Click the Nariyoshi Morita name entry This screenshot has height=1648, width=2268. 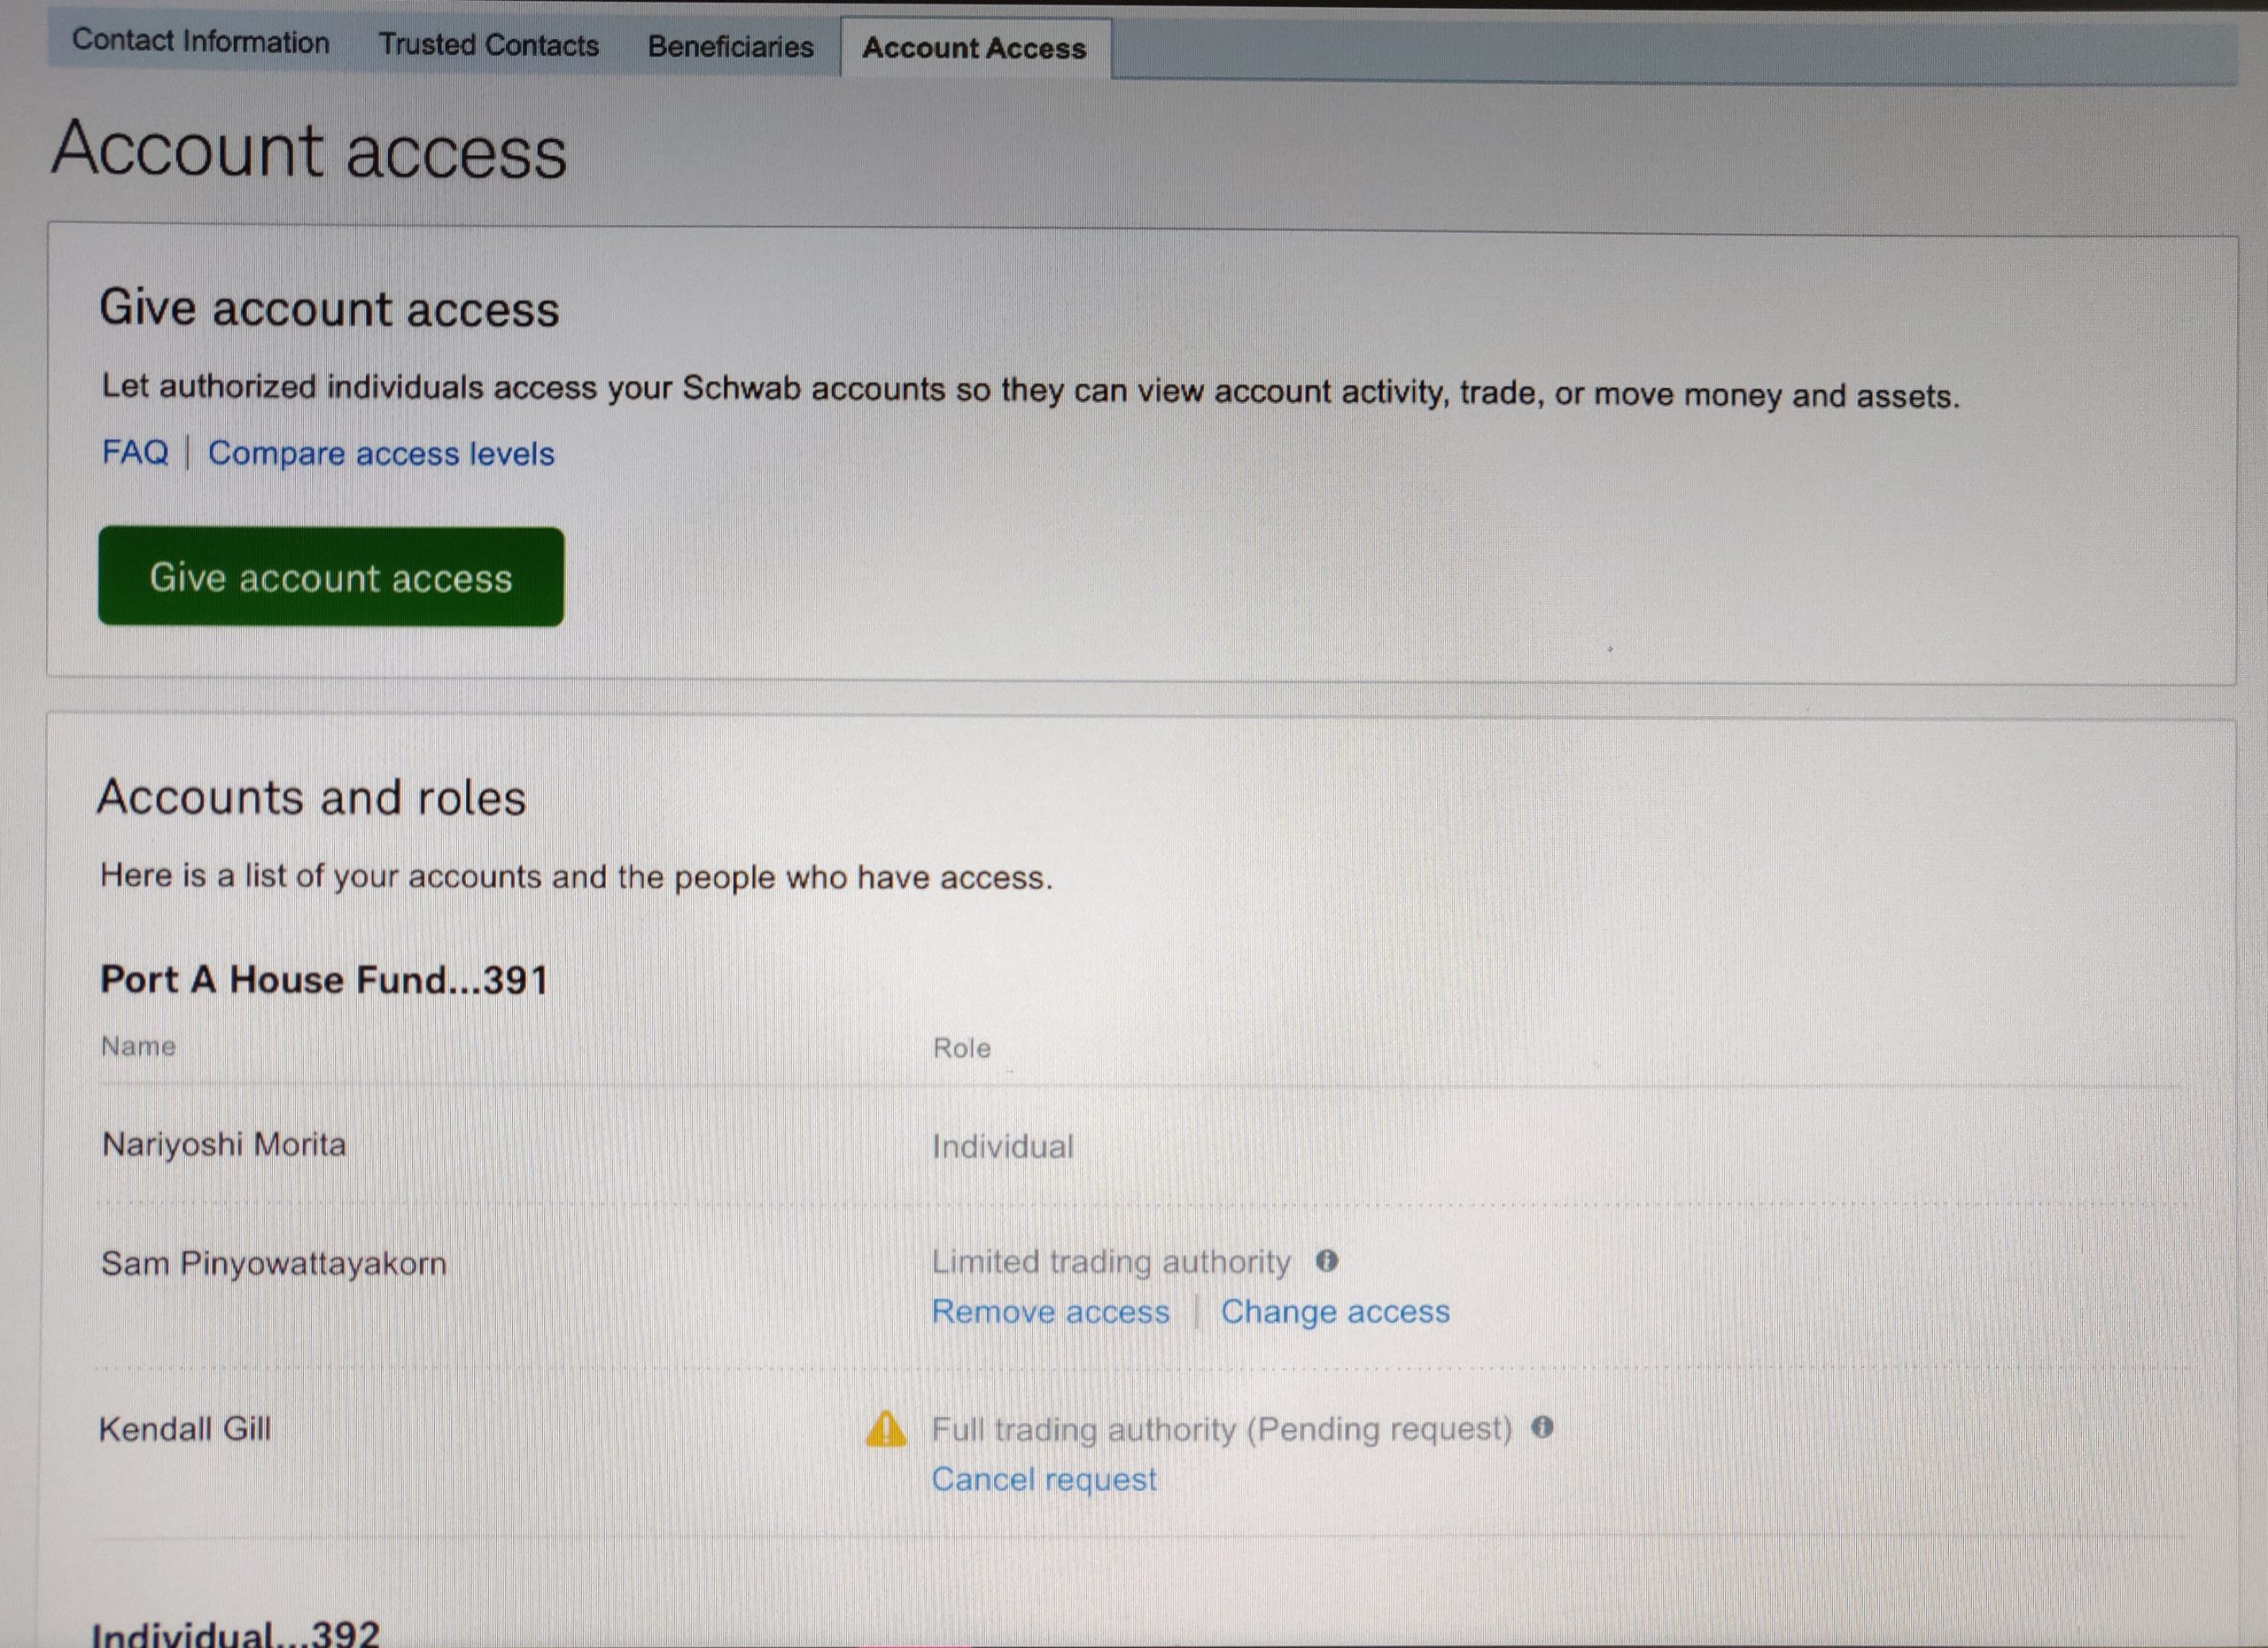point(224,1144)
